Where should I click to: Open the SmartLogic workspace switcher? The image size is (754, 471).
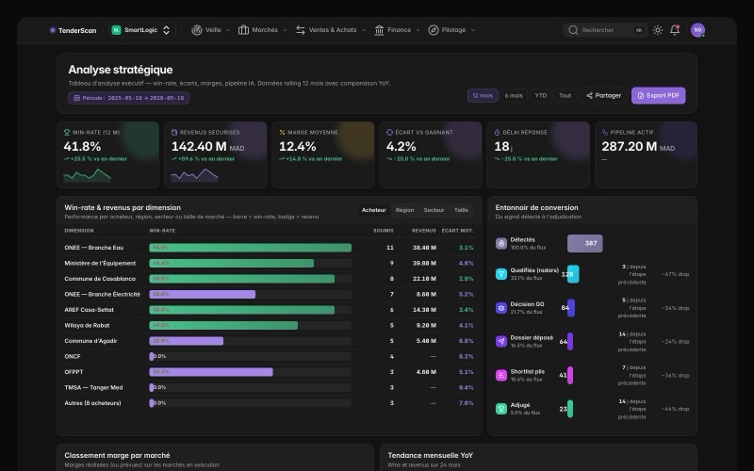coord(141,30)
